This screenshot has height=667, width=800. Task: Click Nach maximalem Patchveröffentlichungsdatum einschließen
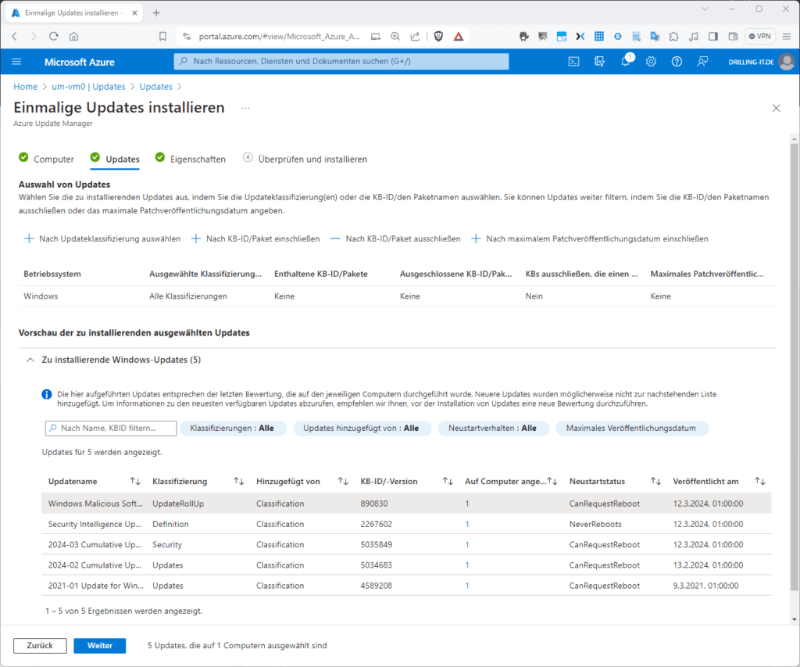pos(589,238)
